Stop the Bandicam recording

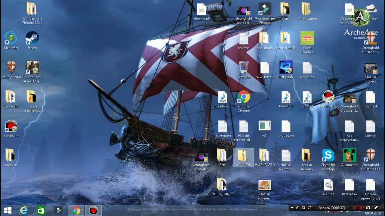coord(361,208)
